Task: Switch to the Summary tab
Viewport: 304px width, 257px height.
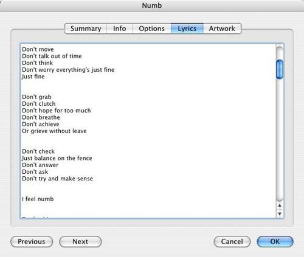Action: (x=86, y=29)
